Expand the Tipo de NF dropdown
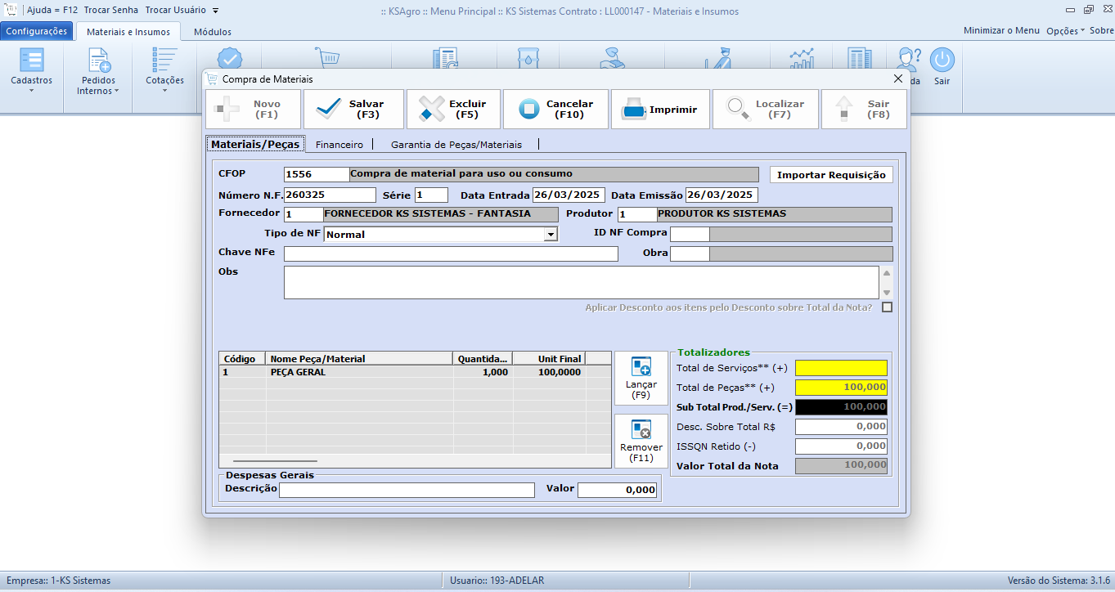Viewport: 1115px width, 592px height. tap(550, 235)
